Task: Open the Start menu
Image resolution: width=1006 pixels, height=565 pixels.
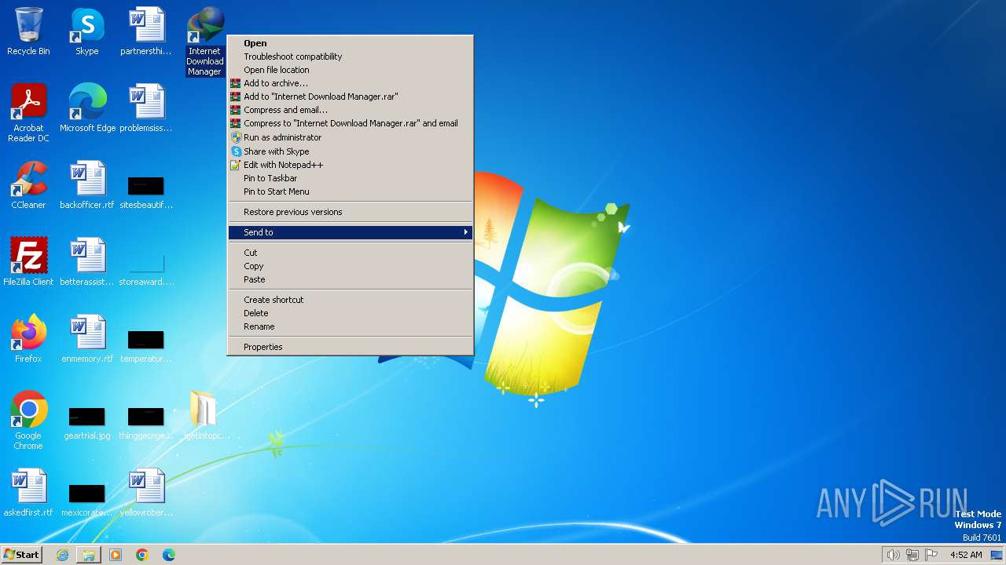Action: coord(22,555)
